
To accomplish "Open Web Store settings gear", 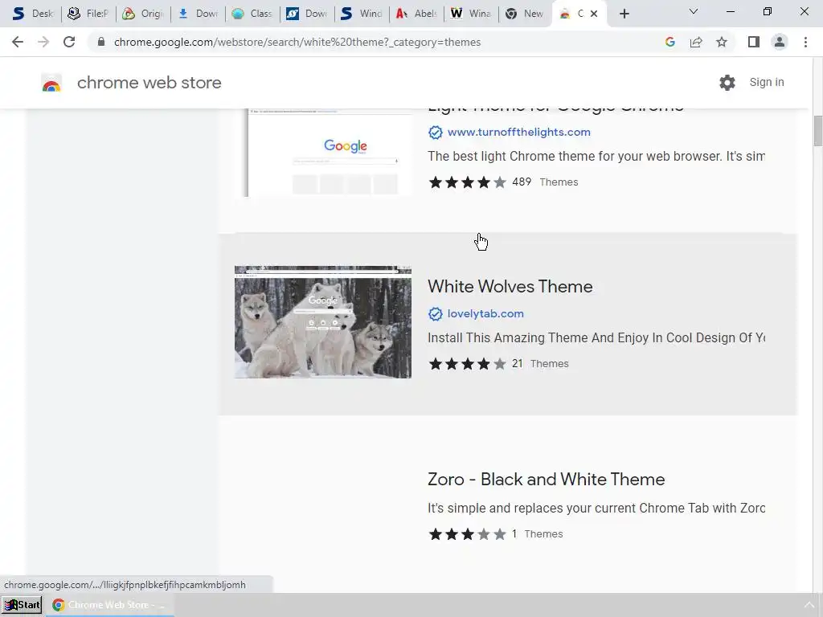I will [727, 83].
